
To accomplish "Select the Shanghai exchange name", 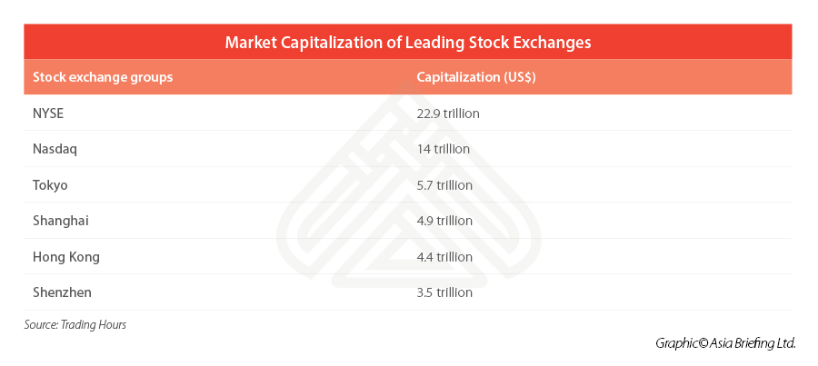I will click(60, 221).
